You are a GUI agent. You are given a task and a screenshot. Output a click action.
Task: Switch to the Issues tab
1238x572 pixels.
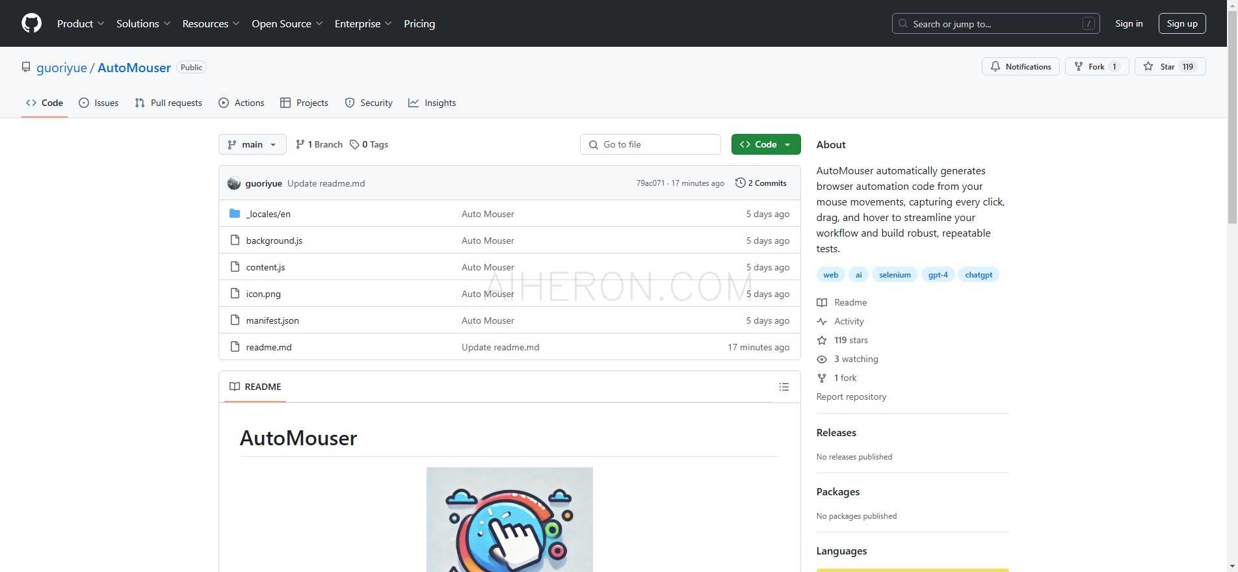click(x=98, y=103)
